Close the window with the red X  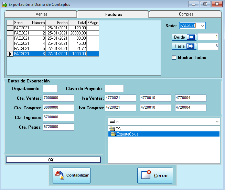pos(217,4)
